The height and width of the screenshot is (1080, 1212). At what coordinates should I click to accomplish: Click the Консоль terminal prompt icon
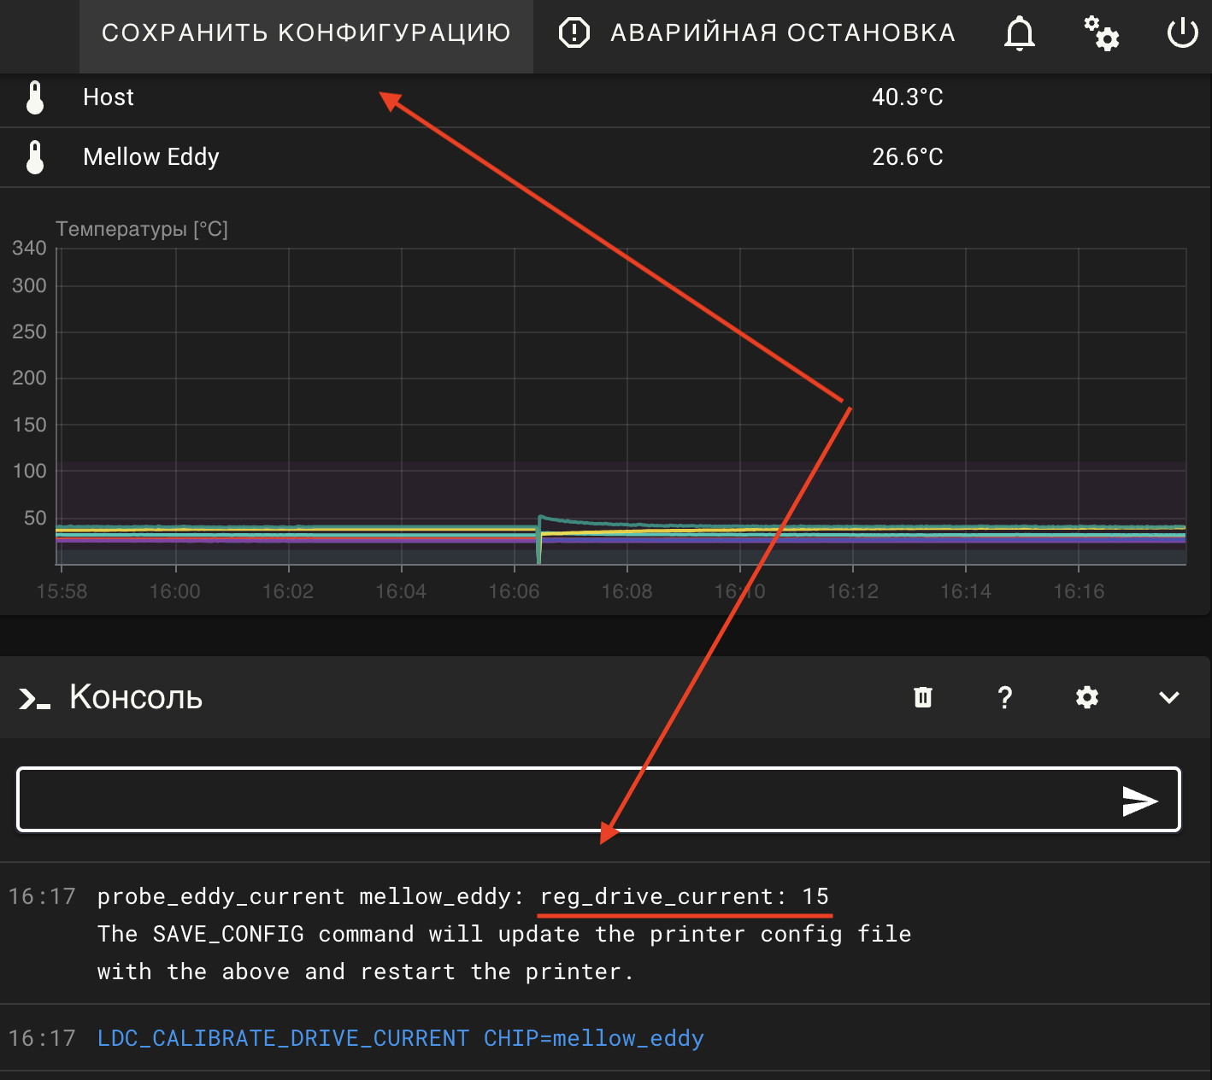[34, 699]
